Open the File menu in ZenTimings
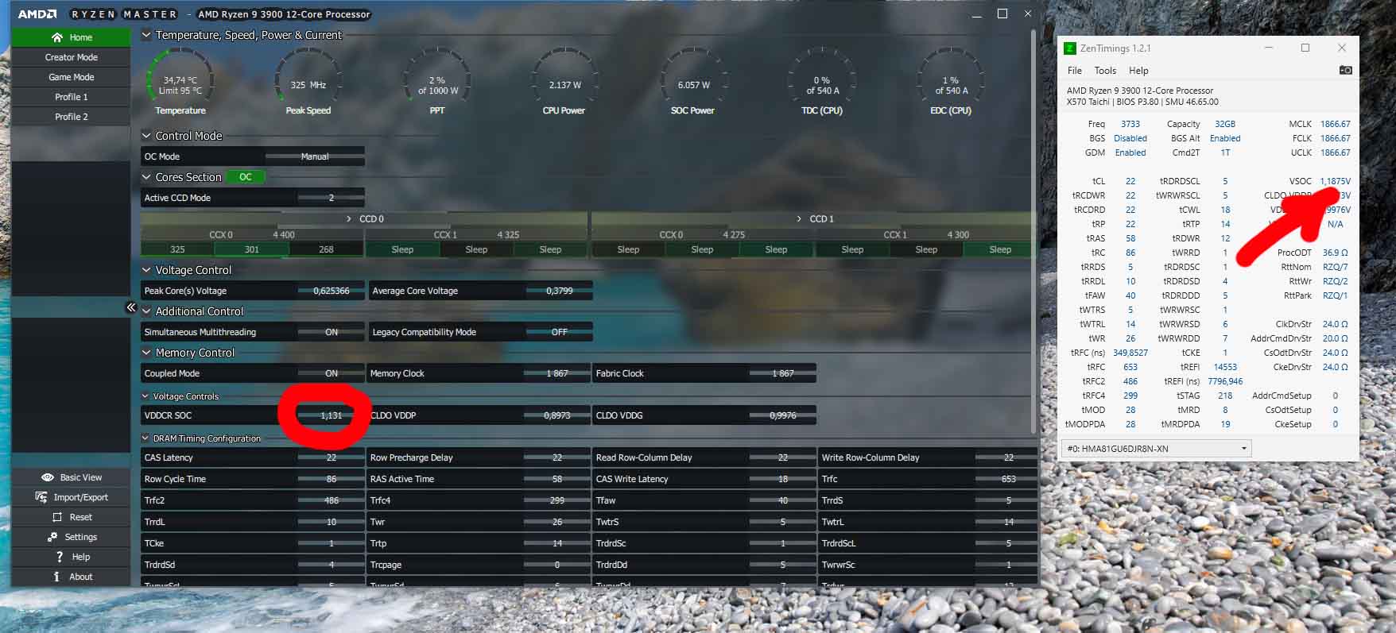 pos(1075,71)
